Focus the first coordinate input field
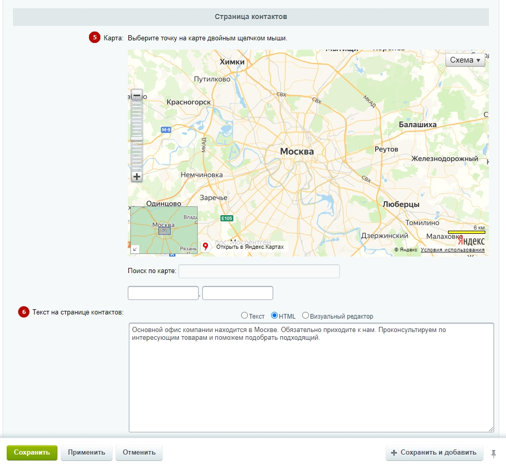This screenshot has width=506, height=466. pos(163,293)
